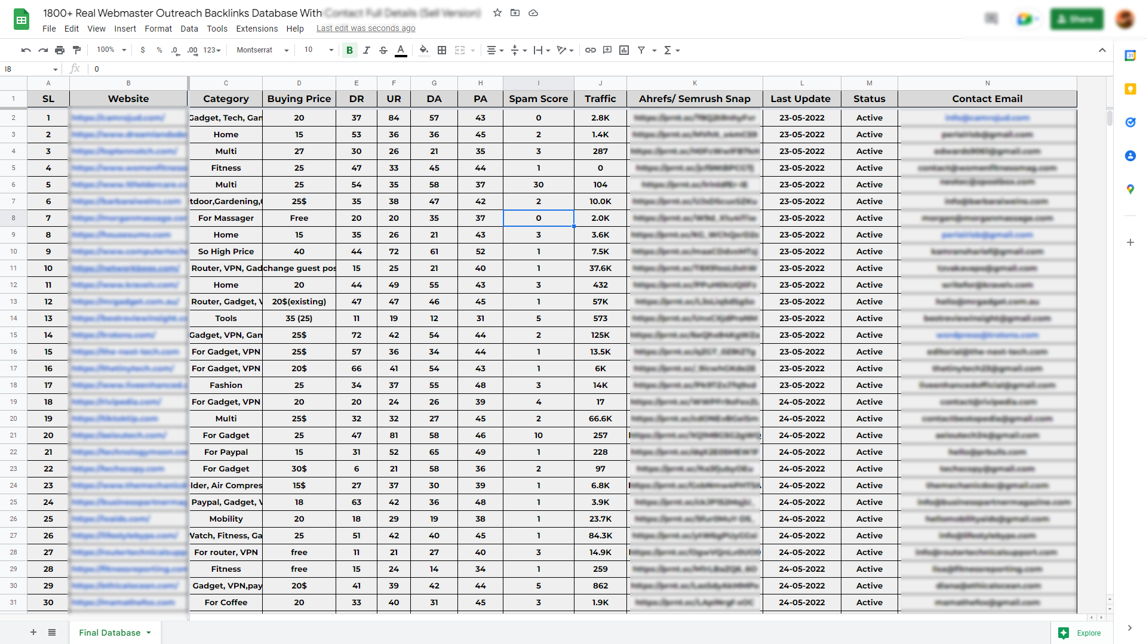Select the Final Database sheet tab
Viewport: 1146px width, 644px height.
click(x=115, y=633)
